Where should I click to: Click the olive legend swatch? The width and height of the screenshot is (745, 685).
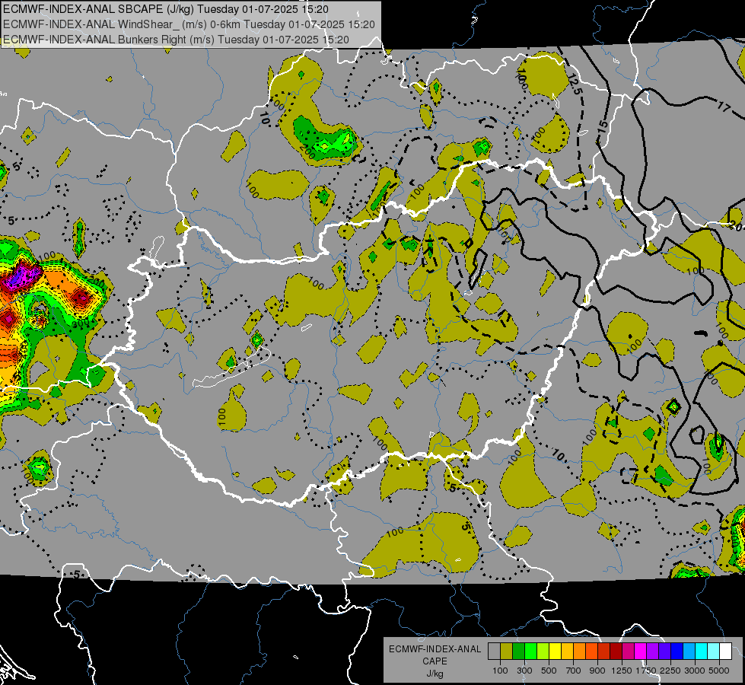click(507, 652)
